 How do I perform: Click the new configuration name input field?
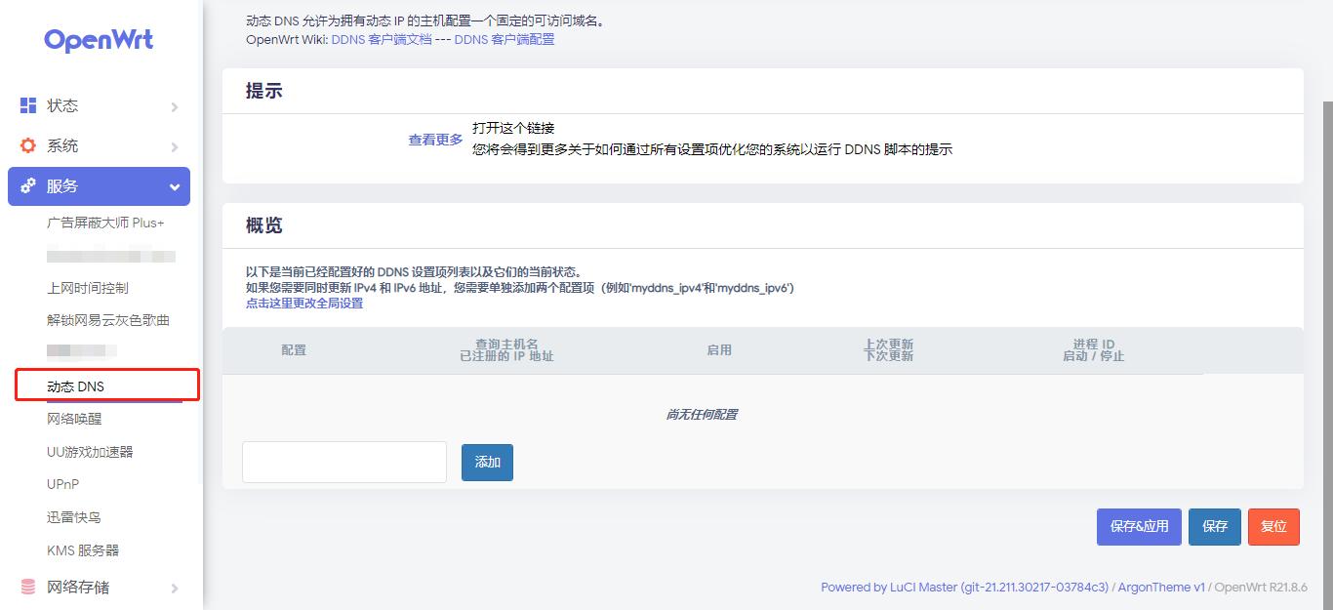[343, 462]
